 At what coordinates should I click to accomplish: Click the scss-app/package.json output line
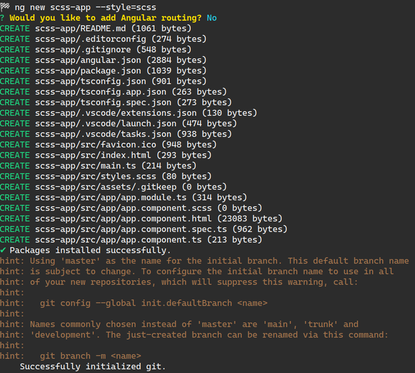(101, 70)
